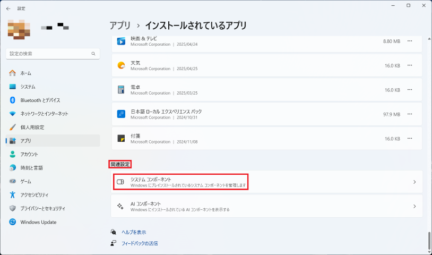The width and height of the screenshot is (432, 255).
Task: Click the システム monitor icon
Action: pyautogui.click(x=12, y=87)
